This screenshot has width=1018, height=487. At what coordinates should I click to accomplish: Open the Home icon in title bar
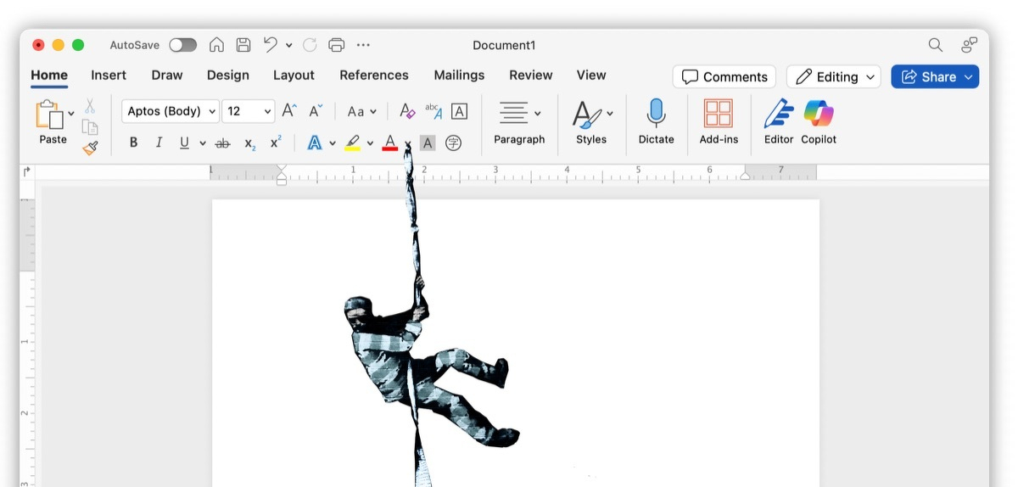(217, 45)
